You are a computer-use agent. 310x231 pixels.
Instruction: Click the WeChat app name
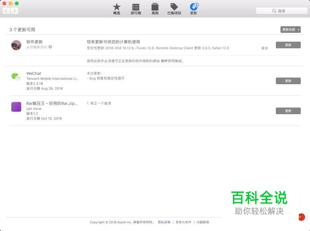pyautogui.click(x=34, y=73)
